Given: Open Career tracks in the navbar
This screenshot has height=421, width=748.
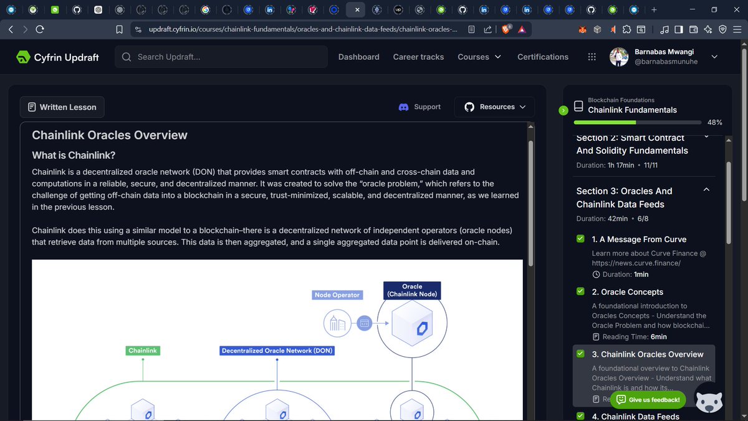Looking at the screenshot, I should (x=418, y=57).
